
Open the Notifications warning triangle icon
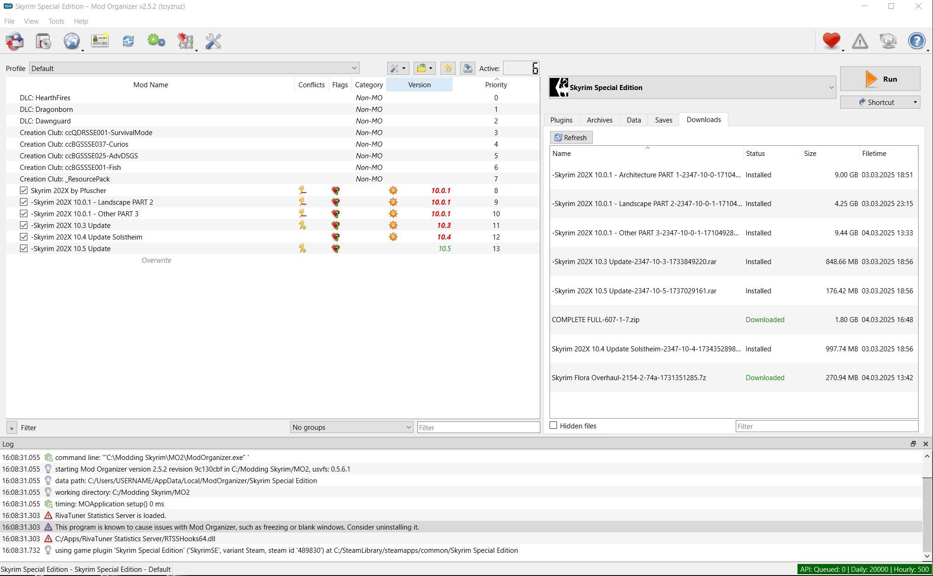(x=860, y=41)
